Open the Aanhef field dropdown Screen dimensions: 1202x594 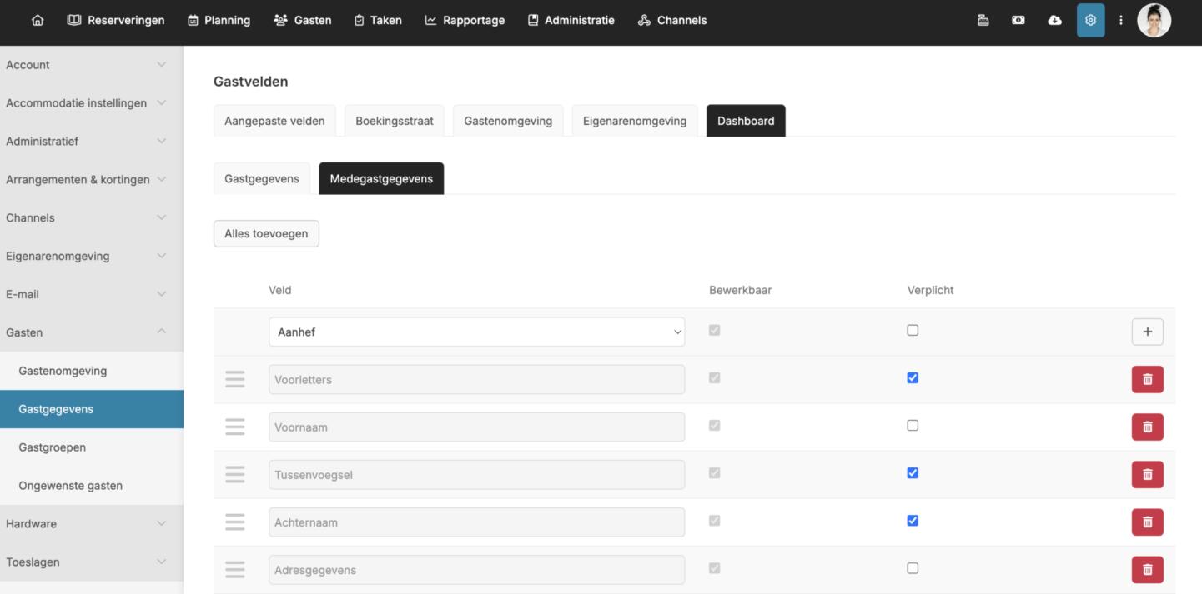pos(476,332)
